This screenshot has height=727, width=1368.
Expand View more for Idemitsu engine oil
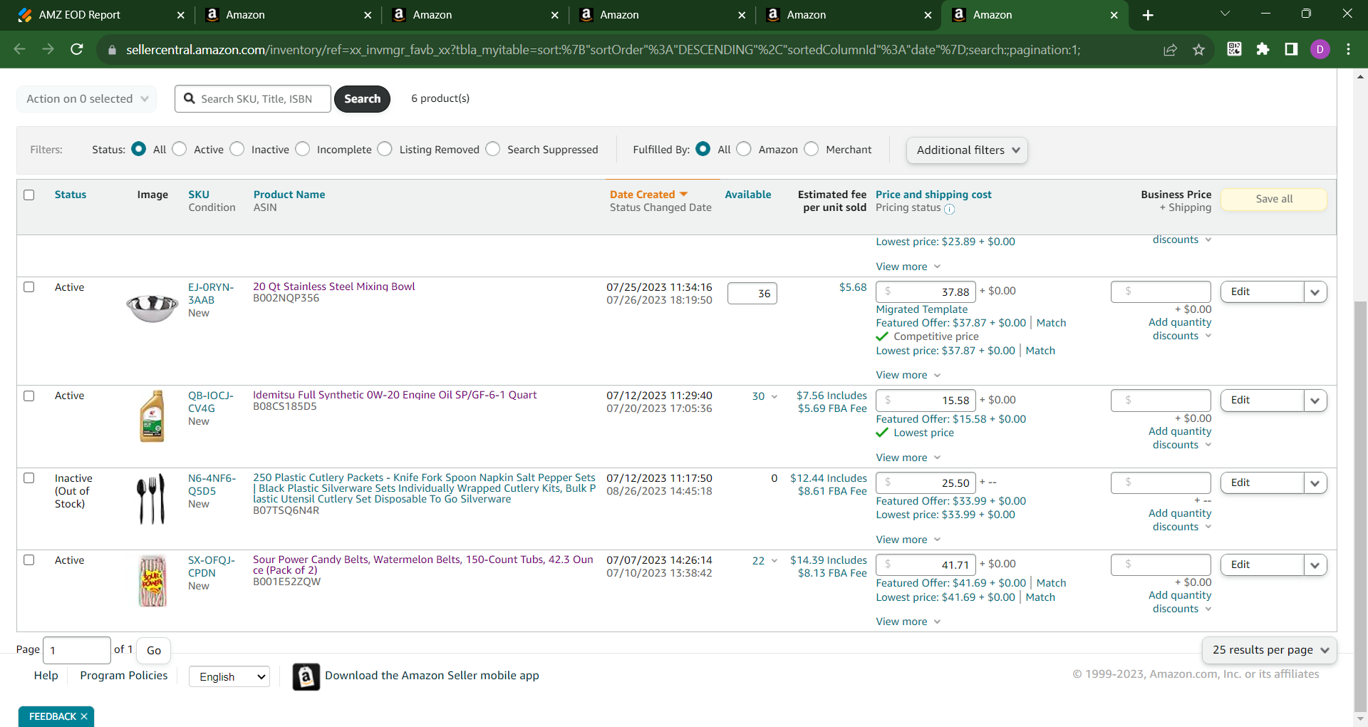[x=908, y=458]
